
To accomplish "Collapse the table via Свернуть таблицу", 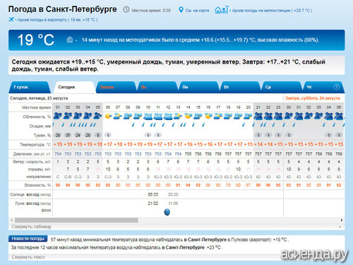I will pyautogui.click(x=32, y=227).
